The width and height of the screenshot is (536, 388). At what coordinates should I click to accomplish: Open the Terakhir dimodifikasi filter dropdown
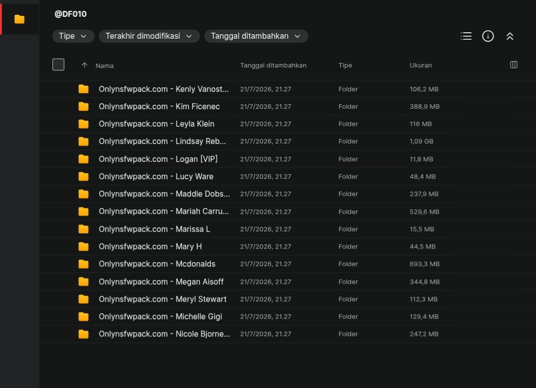149,36
